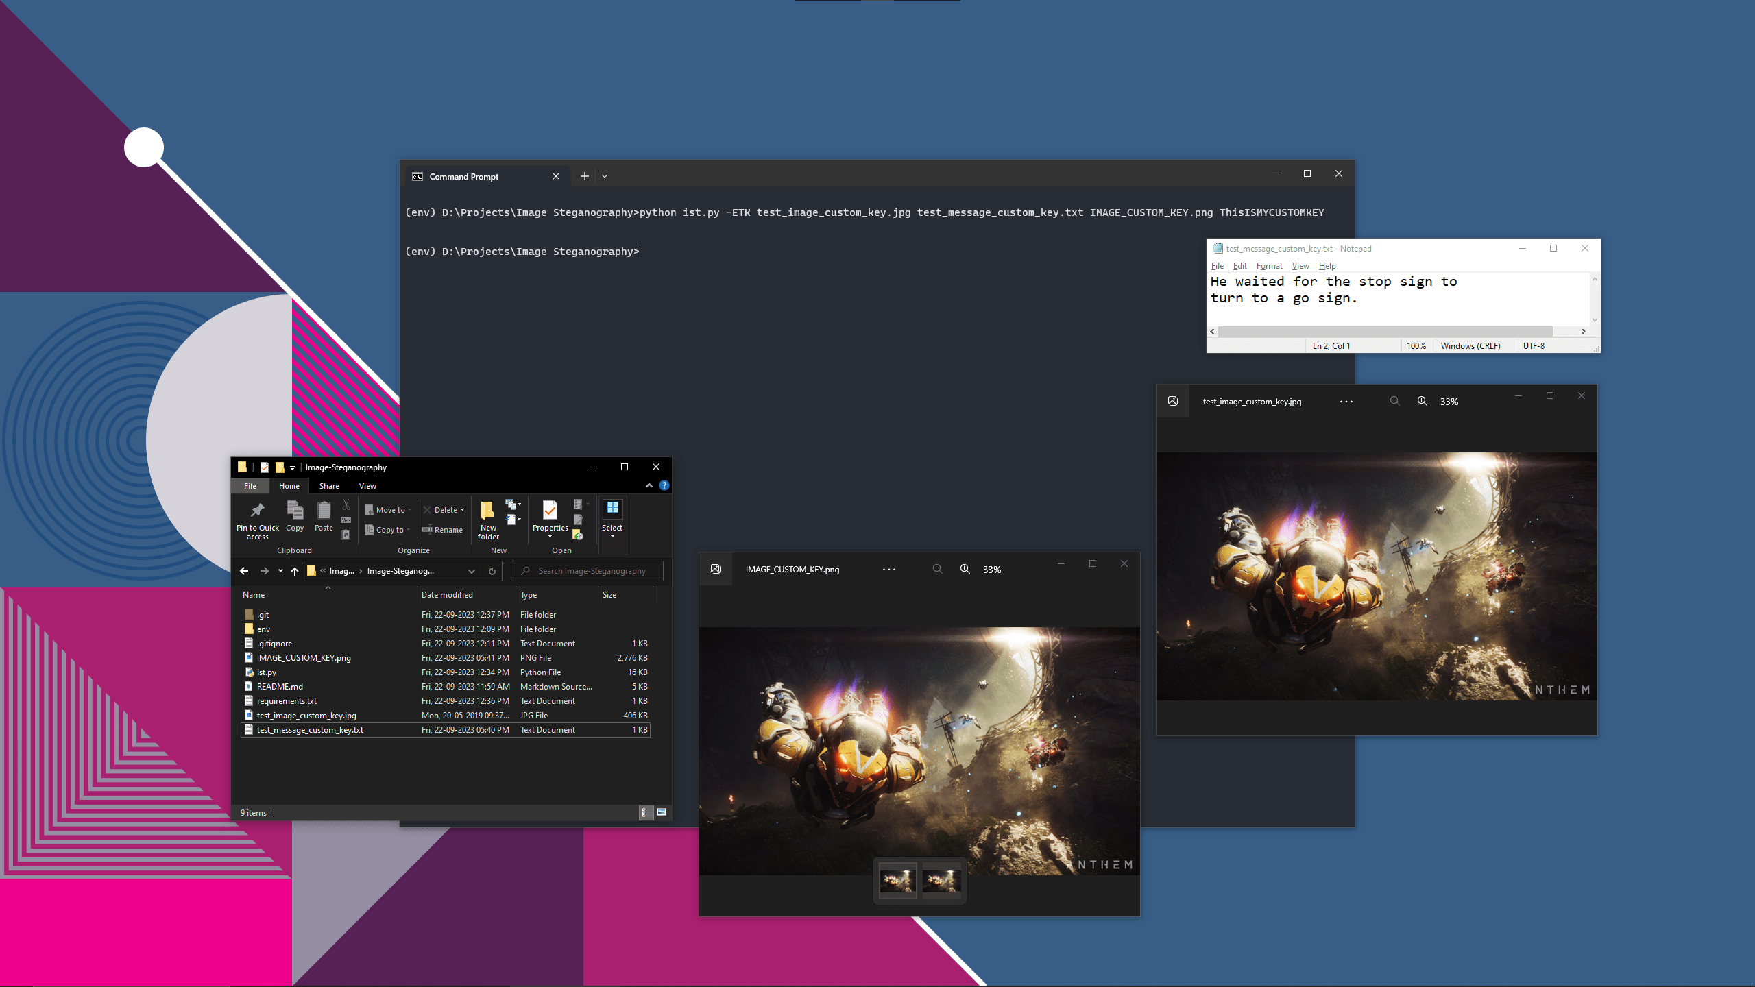The image size is (1755, 987).
Task: Click the Refresh icon in address bar
Action: point(492,571)
